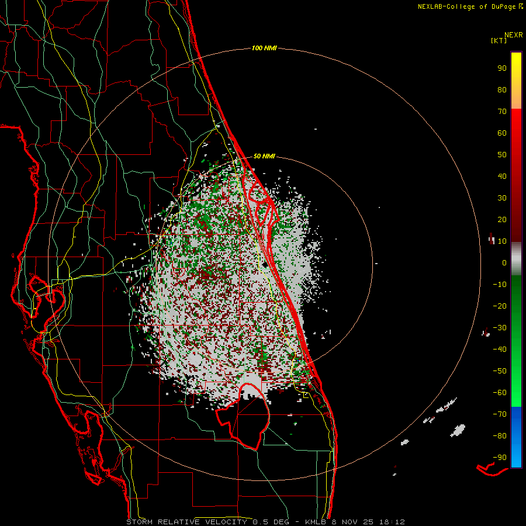
Task: Click the -70 value on the velocity scale
Action: [500, 414]
